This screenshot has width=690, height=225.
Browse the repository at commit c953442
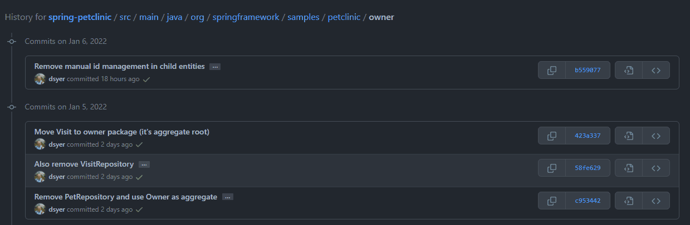click(656, 201)
